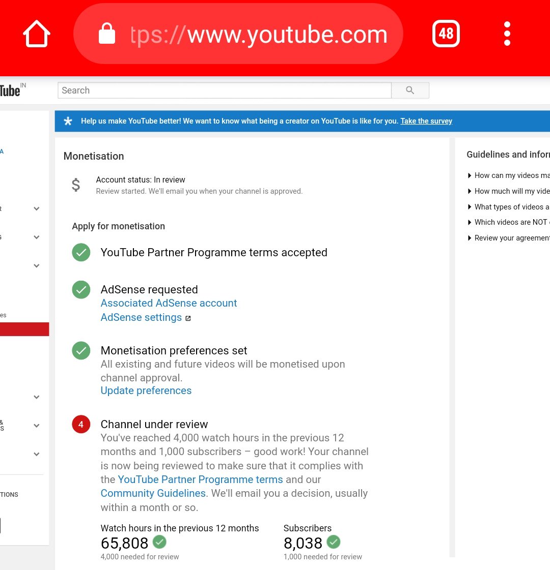Screen dimensions: 550x570
Task: Expand 'How much will my vide...' guideline
Action: pyautogui.click(x=509, y=191)
